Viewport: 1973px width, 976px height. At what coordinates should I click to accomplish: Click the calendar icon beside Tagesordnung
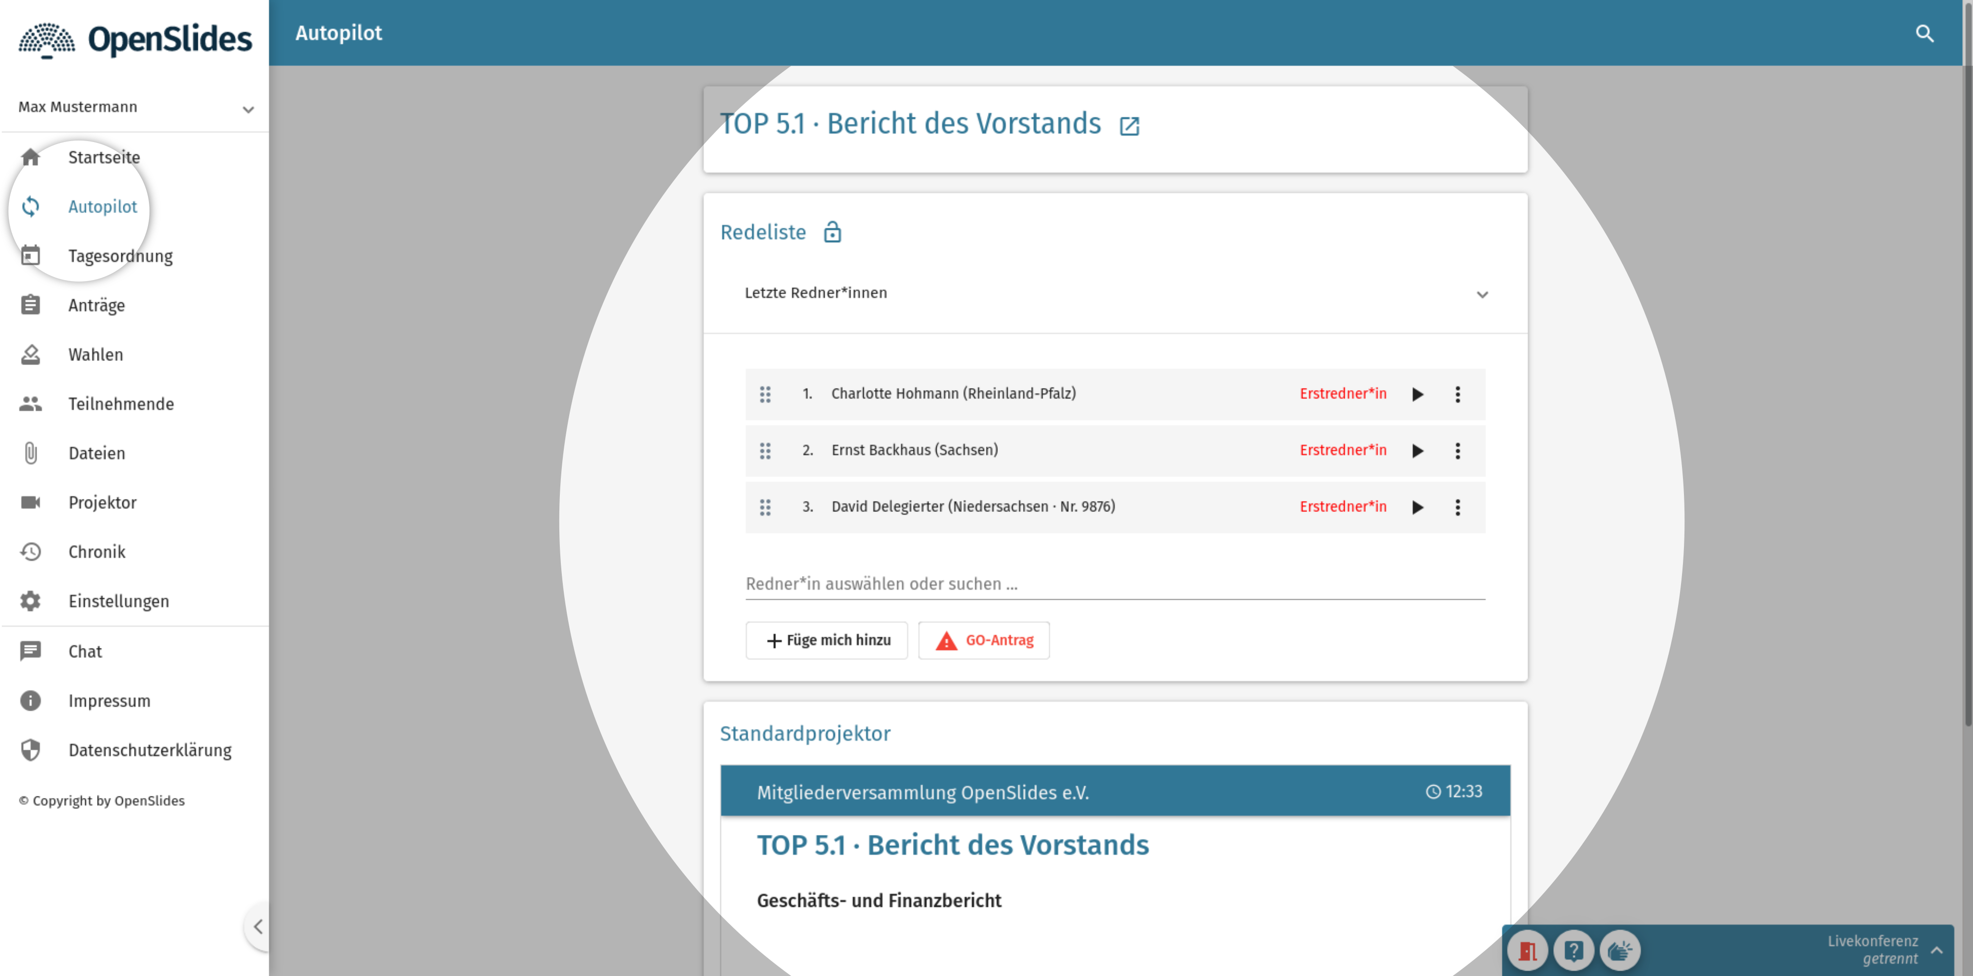(x=31, y=256)
